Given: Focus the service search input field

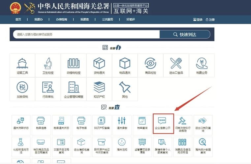Looking at the screenshot, I should click(86, 34).
